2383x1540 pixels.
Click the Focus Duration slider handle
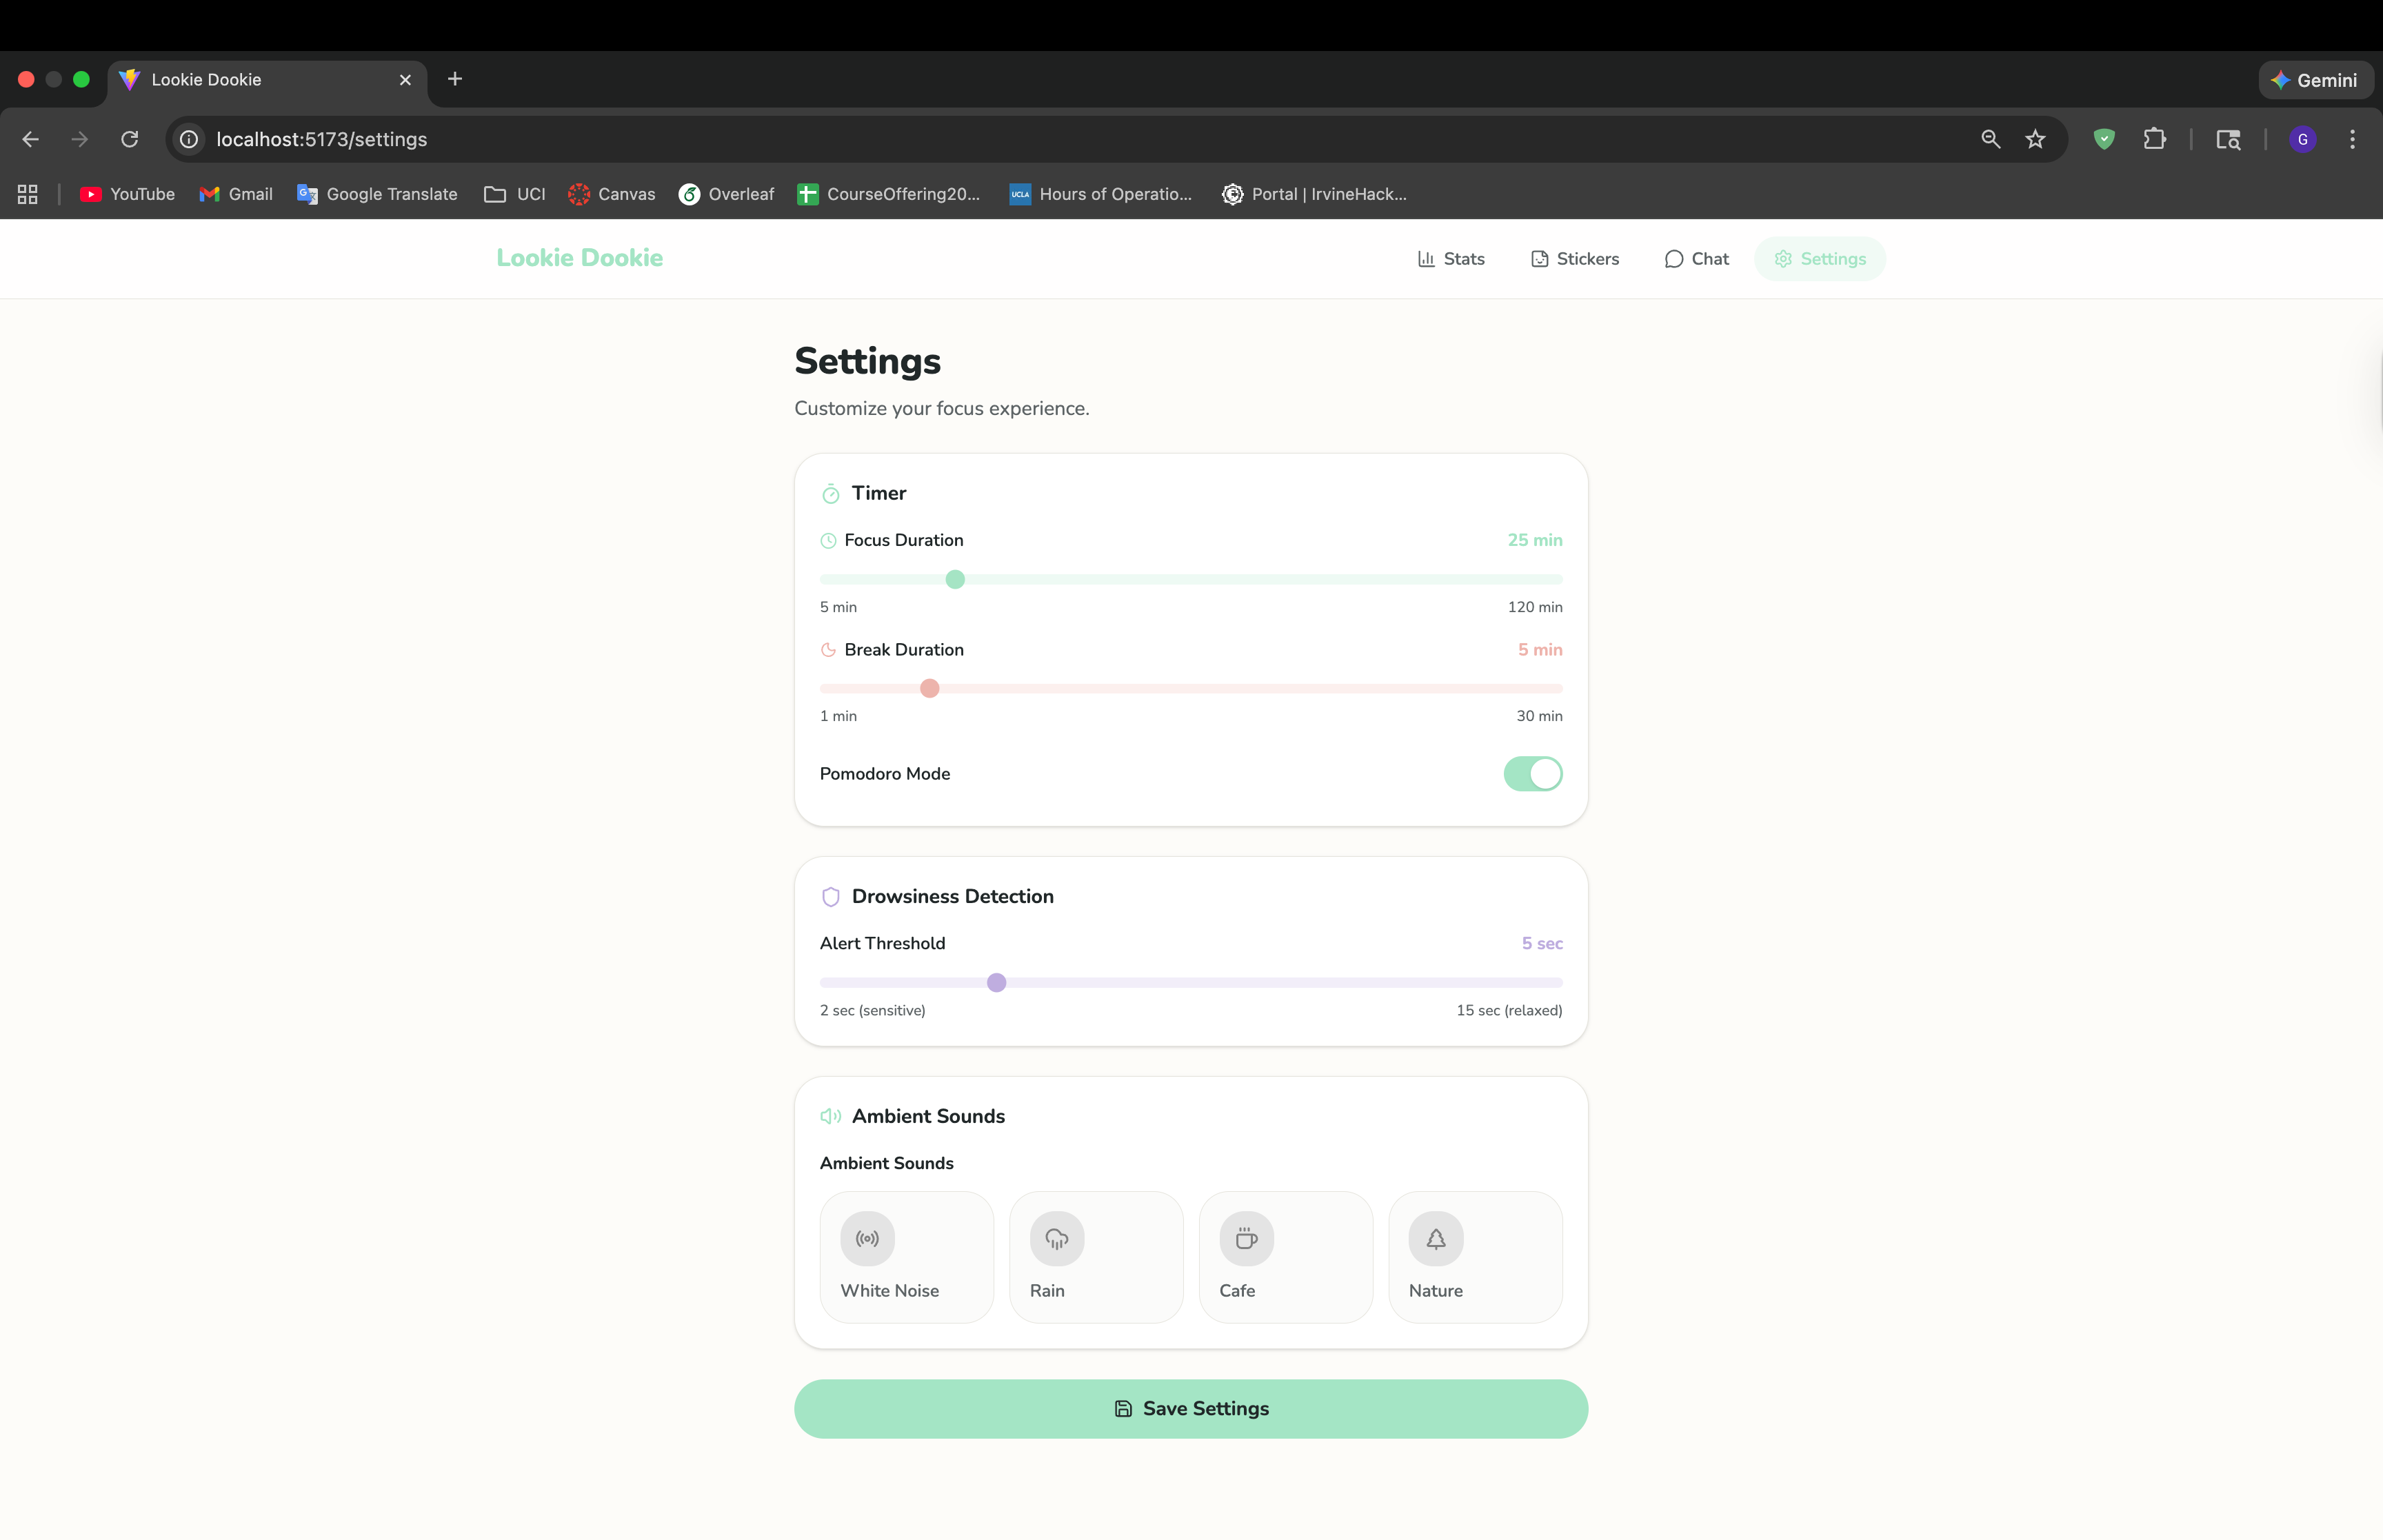pos(955,579)
